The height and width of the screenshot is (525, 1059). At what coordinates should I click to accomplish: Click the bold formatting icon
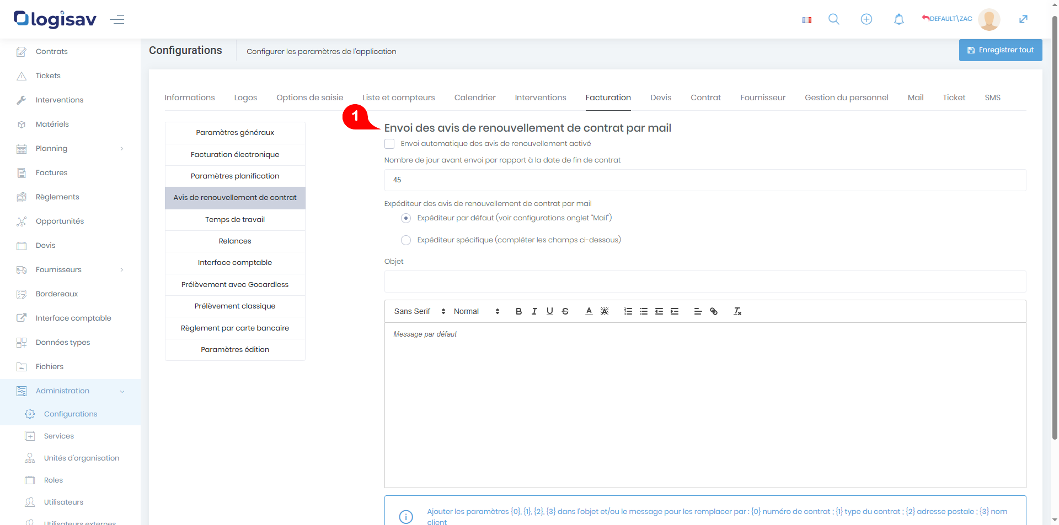tap(518, 312)
